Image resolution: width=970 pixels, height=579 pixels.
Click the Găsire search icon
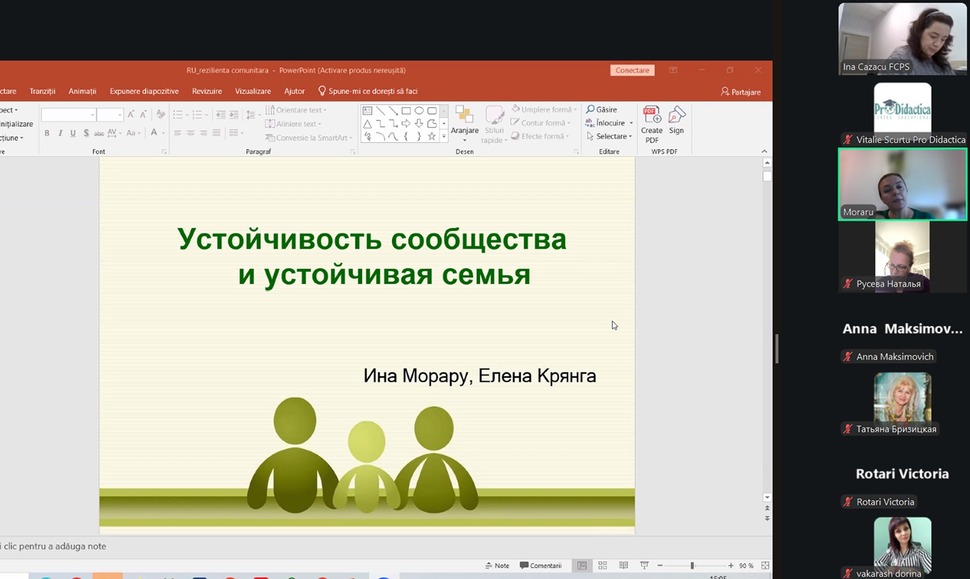(590, 110)
